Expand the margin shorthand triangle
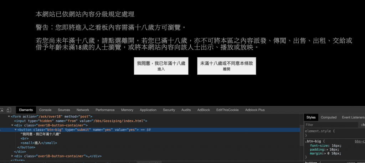 326,154
